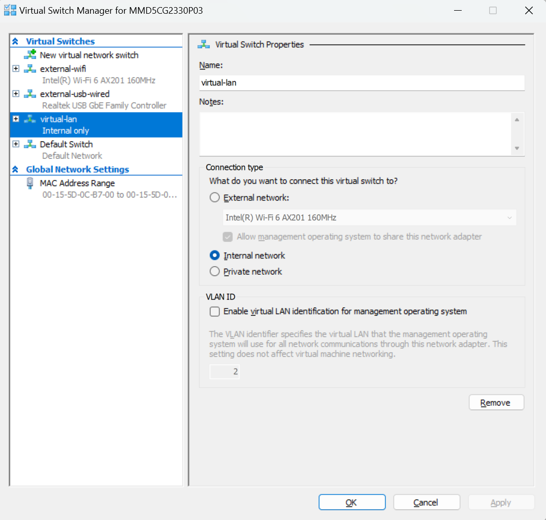Click the Name field containing virtual-lan
Viewport: 546px width, 520px height.
tap(361, 83)
